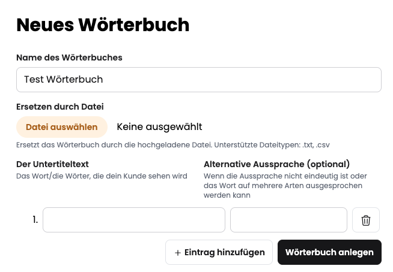The height and width of the screenshot is (272, 393).
Task: Click the Wörterbuch anlegen button
Action: [x=329, y=252]
